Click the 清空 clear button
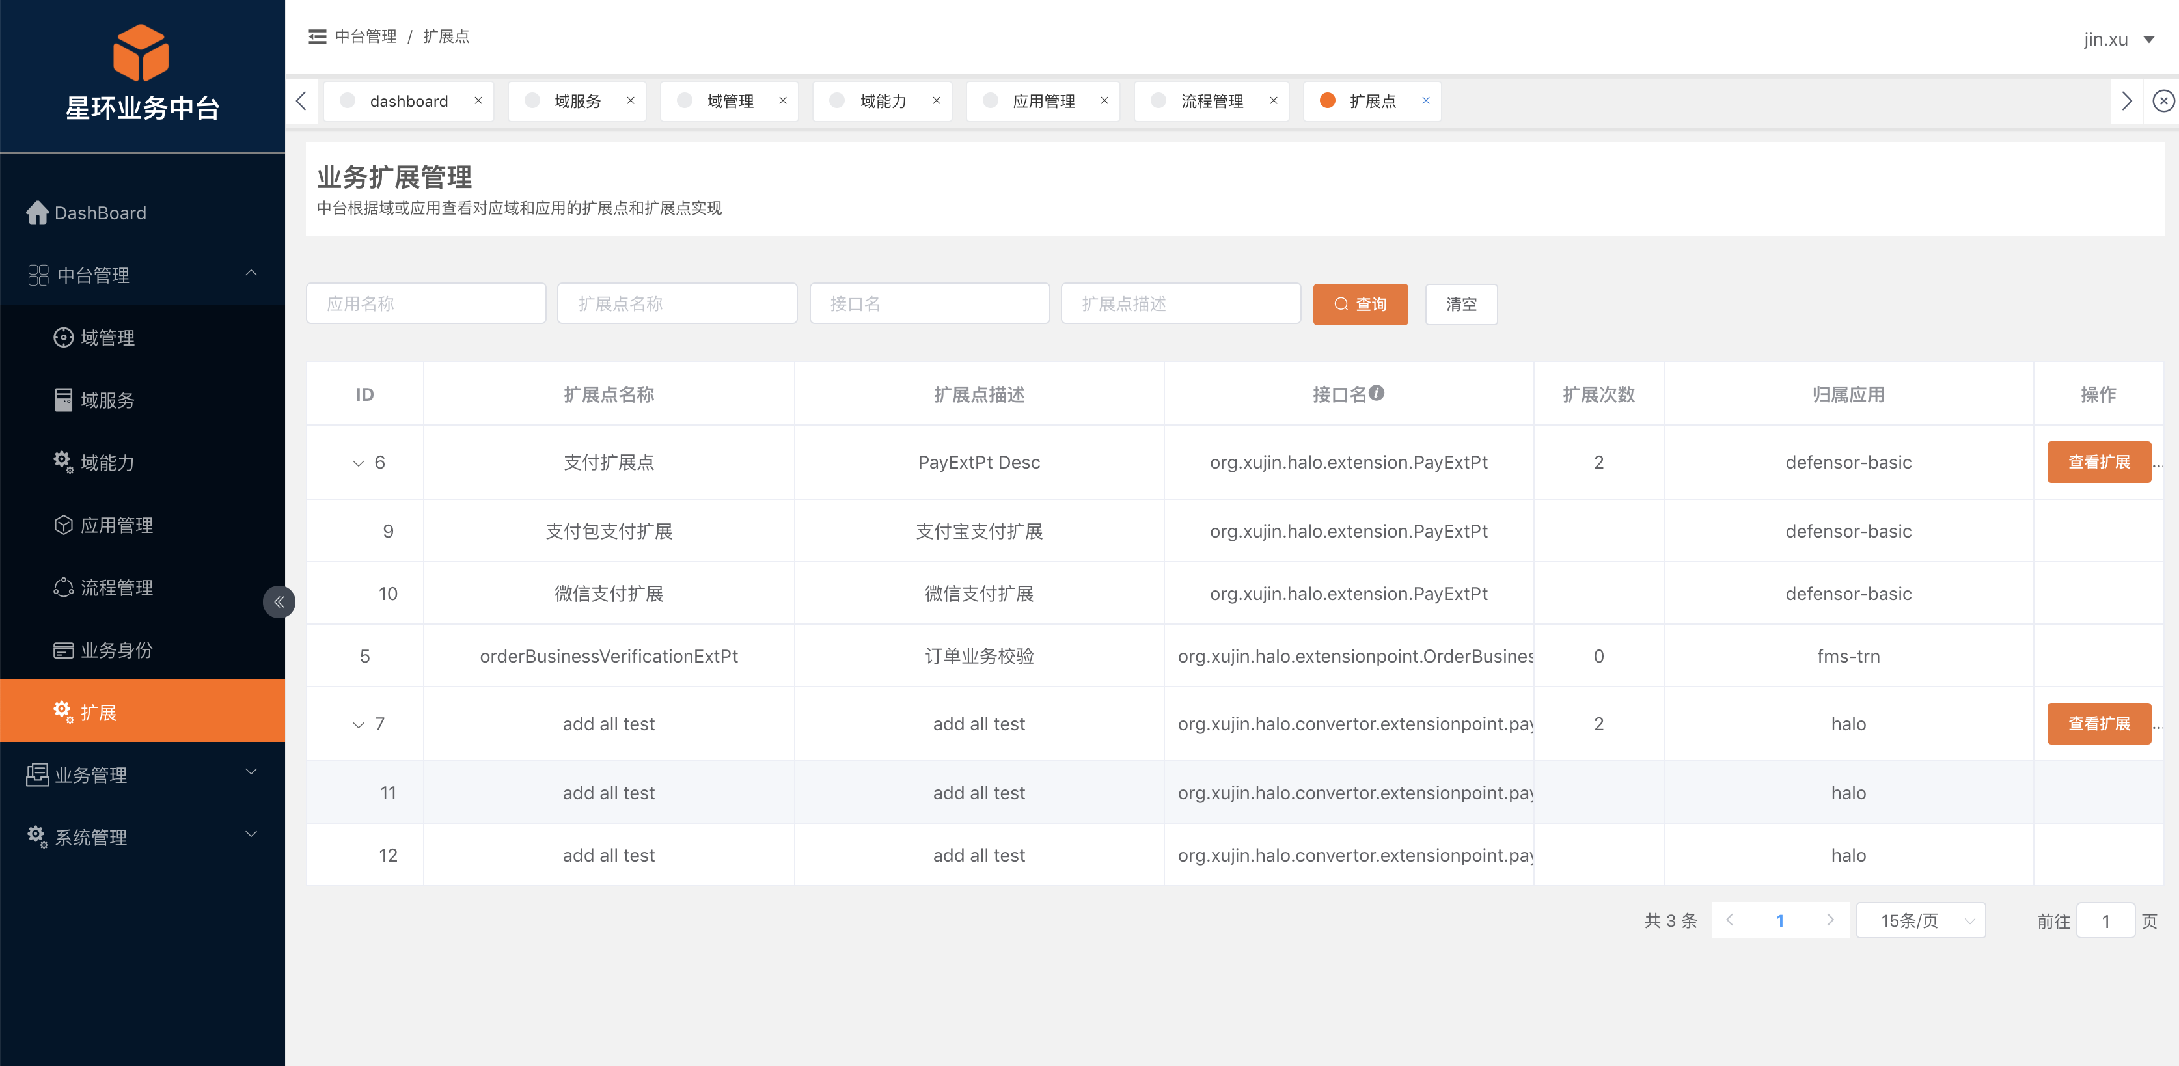The width and height of the screenshot is (2179, 1066). [x=1461, y=304]
